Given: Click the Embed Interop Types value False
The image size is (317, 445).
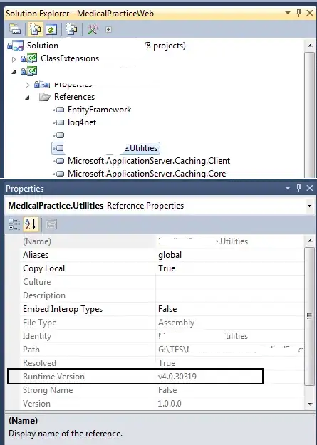Looking at the screenshot, I should click(167, 309).
